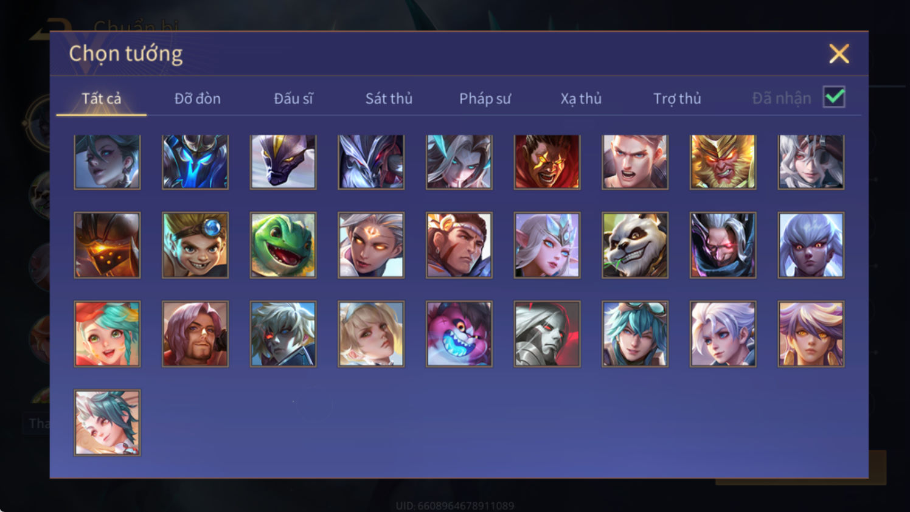
Task: Select the purple-haired bearded man portrait
Action: coord(195,334)
